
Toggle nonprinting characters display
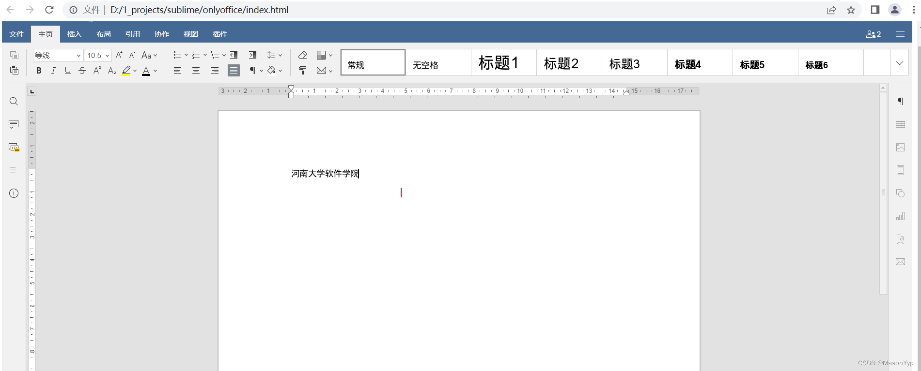(x=252, y=71)
